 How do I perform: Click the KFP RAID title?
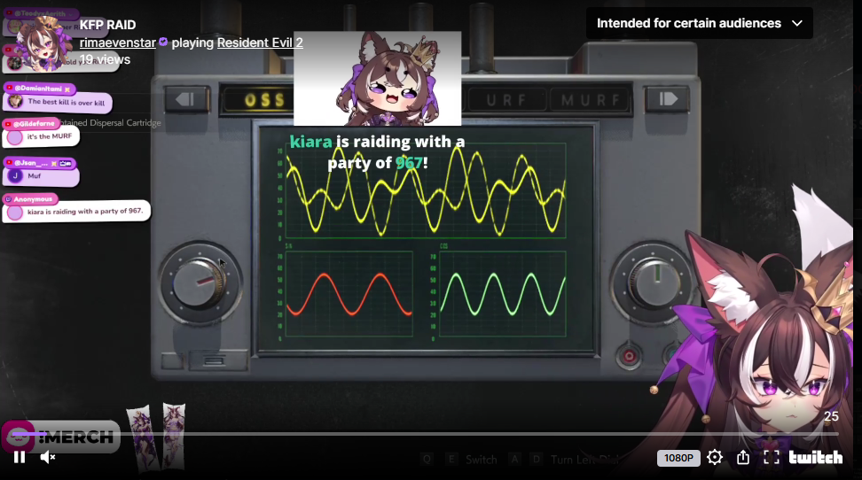pyautogui.click(x=108, y=25)
